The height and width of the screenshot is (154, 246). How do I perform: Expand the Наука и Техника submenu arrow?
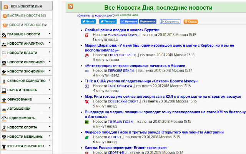pos(50,89)
